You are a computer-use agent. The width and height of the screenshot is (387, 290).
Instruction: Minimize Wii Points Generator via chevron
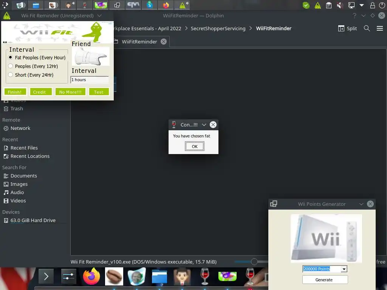click(361, 204)
